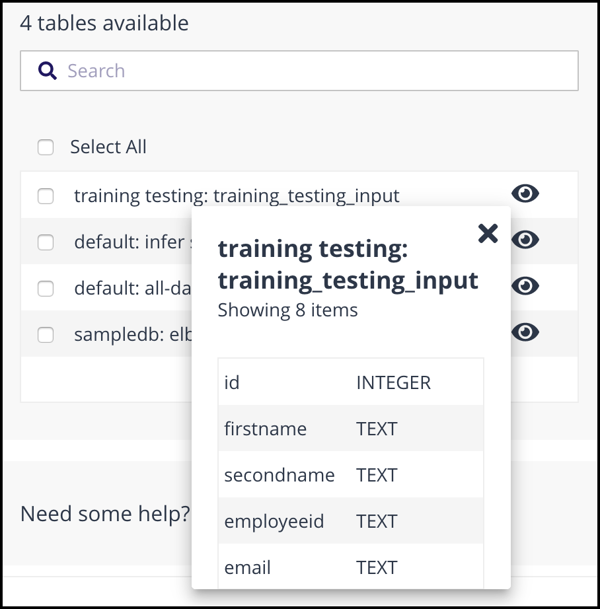Focus the table Search input field
Viewport: 600px width, 609px height.
[x=299, y=71]
